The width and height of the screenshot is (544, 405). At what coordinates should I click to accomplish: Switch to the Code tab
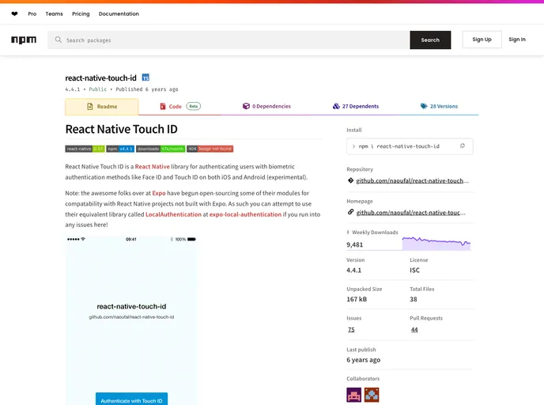click(x=179, y=107)
